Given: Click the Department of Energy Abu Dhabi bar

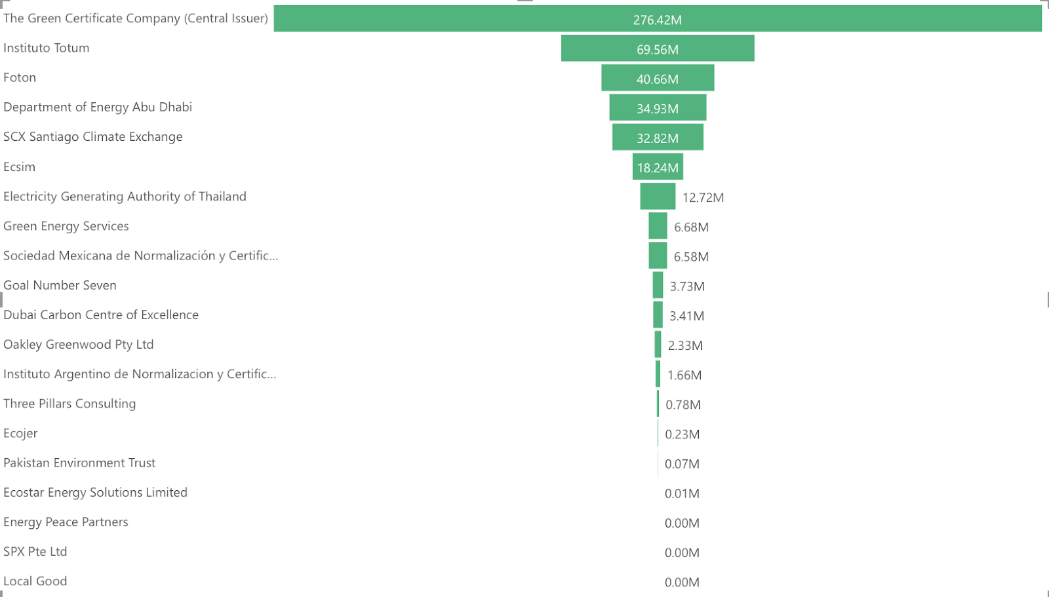Looking at the screenshot, I should click(x=658, y=107).
